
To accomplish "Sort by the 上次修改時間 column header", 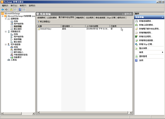I will [x=97, y=26].
